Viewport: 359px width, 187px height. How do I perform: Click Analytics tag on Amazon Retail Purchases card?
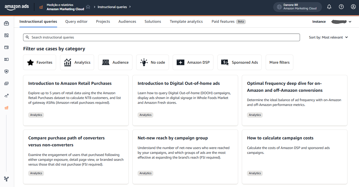coord(36,115)
